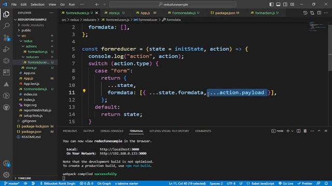This screenshot has height=186, width=332.
Task: Click Go Live in status bar
Action: tap(286, 183)
